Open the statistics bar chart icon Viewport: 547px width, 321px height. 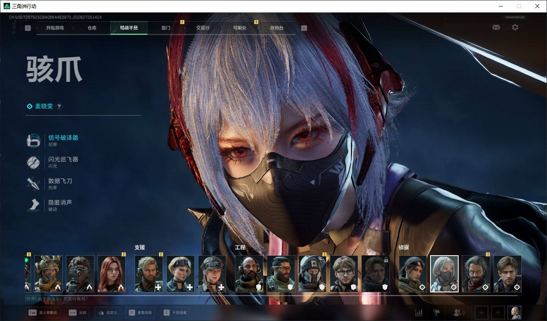click(x=418, y=313)
